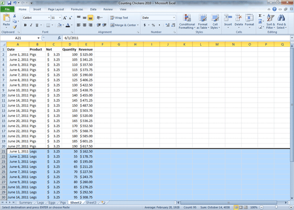Image resolution: width=294 pixels, height=210 pixels.
Task: Click the Insert Function fx button
Action: [59, 38]
